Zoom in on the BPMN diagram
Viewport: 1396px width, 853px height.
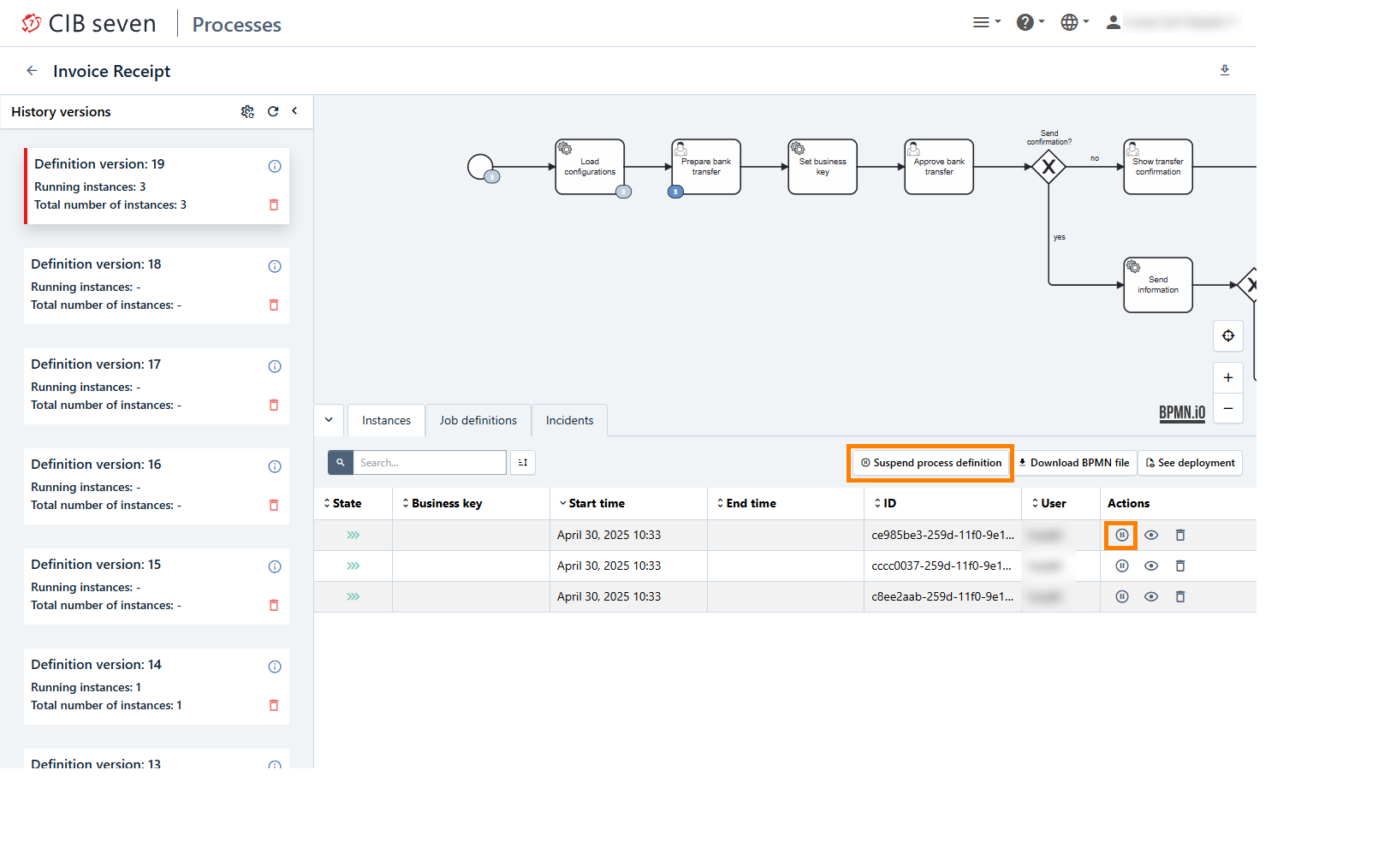pos(1227,377)
